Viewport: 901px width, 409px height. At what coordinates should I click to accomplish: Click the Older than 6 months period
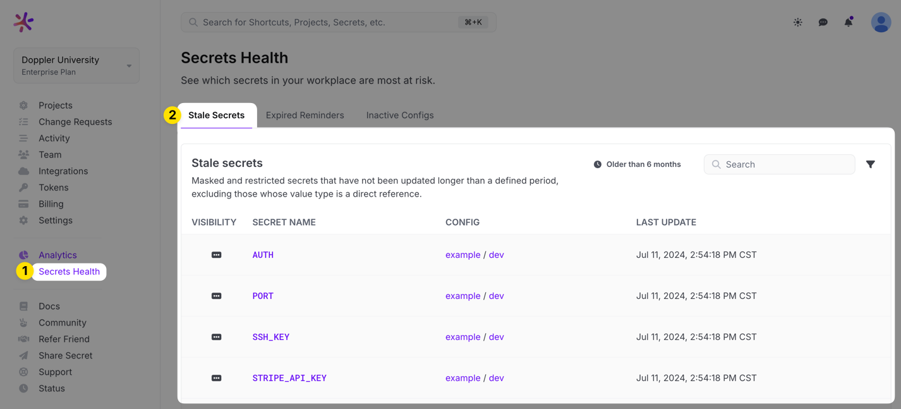coord(638,164)
